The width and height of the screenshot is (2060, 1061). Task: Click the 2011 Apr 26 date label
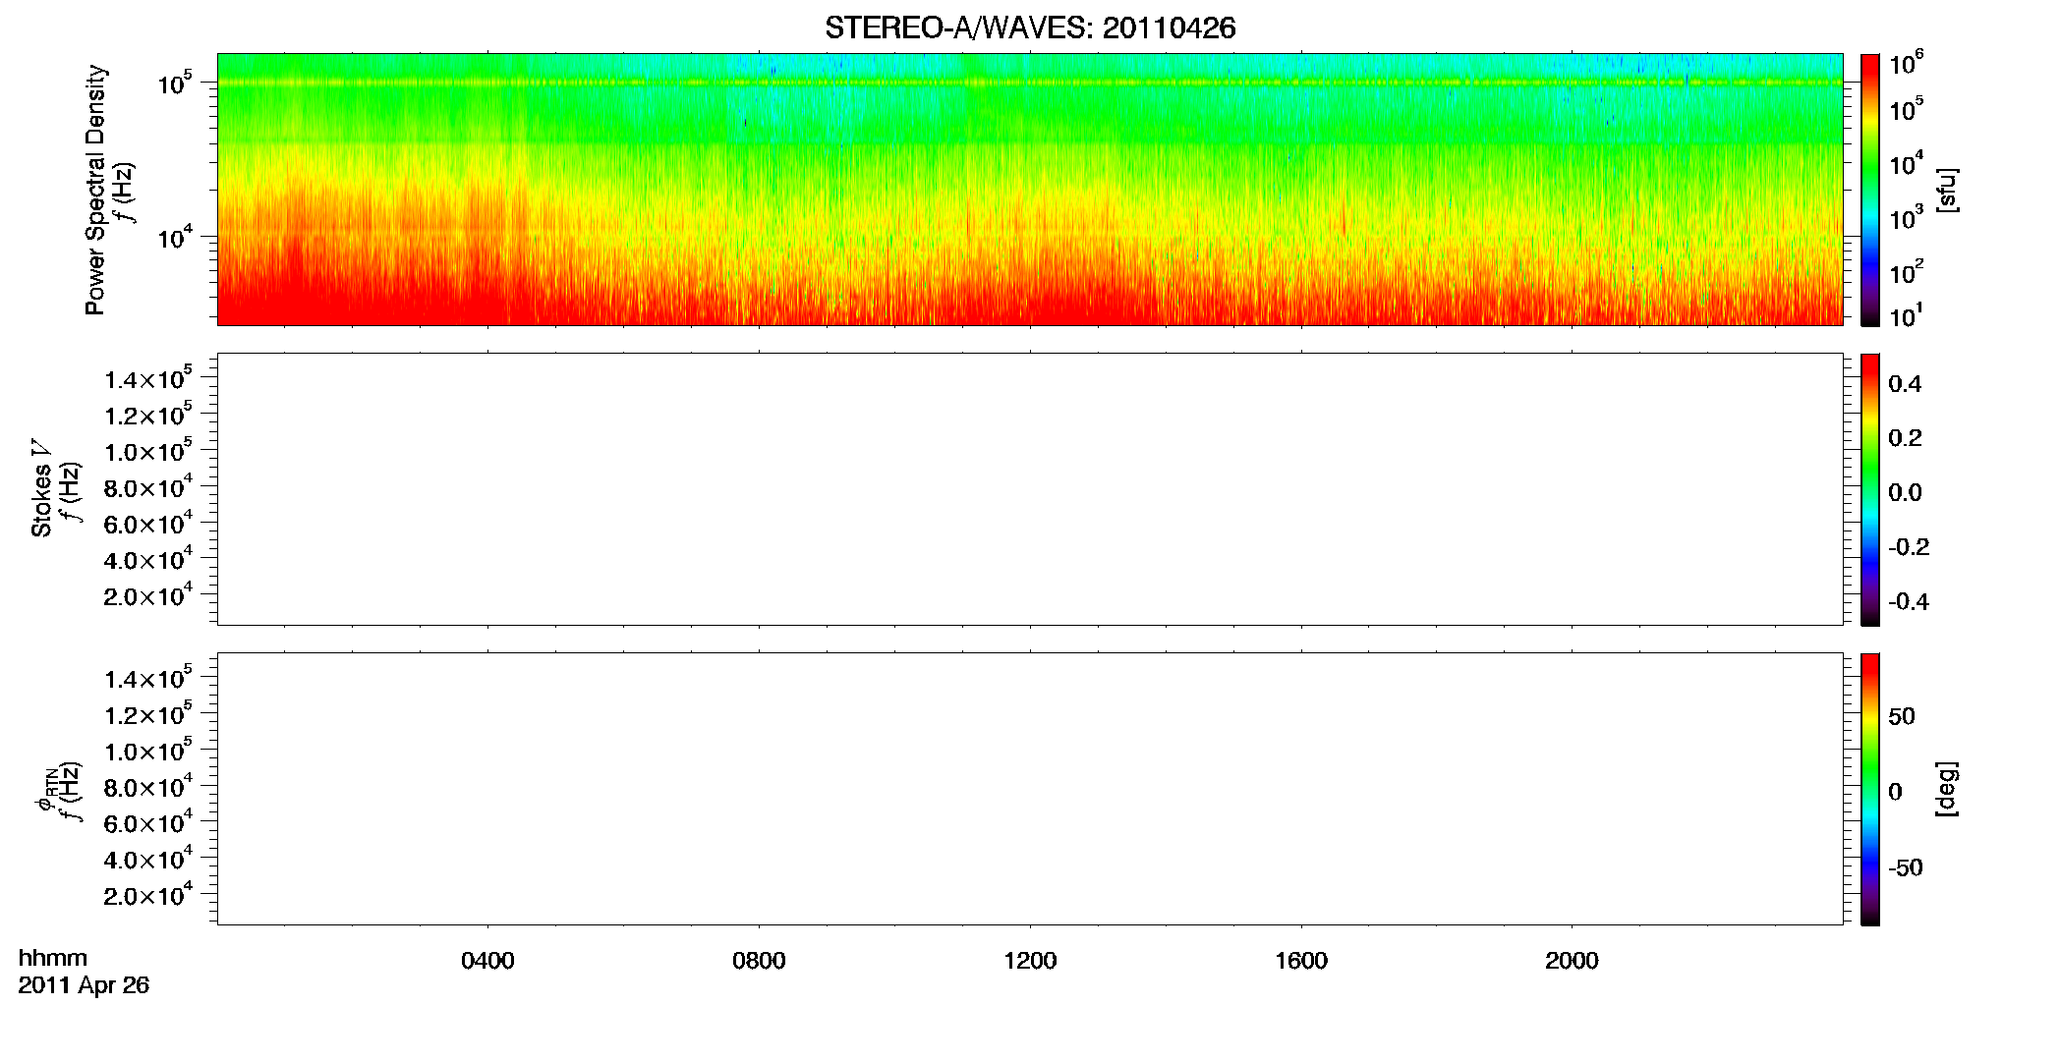pos(84,985)
